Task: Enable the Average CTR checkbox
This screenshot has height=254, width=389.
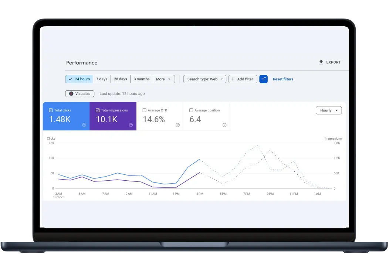Action: pos(144,110)
